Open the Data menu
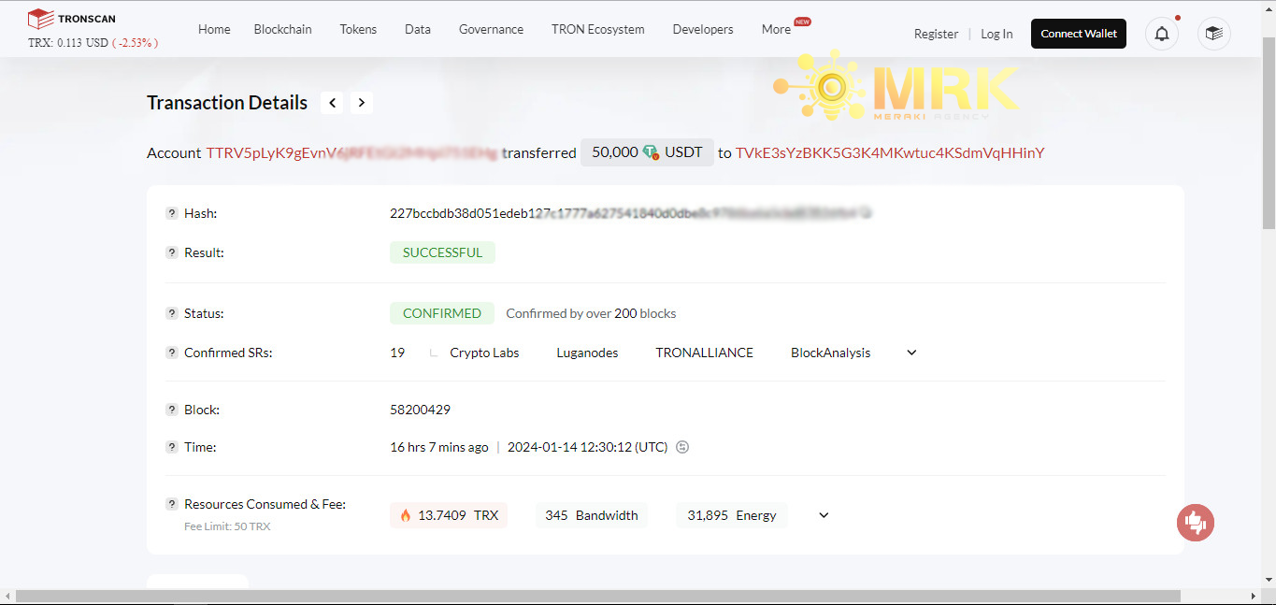 coord(418,29)
